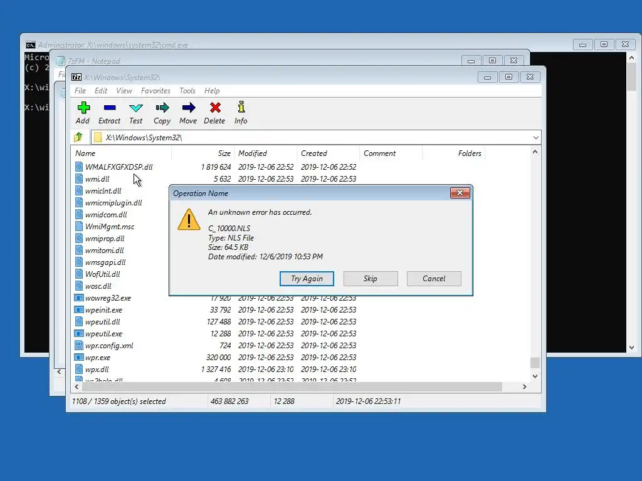Select the WMALFXGFXDSP.dll file icon

[x=79, y=167]
